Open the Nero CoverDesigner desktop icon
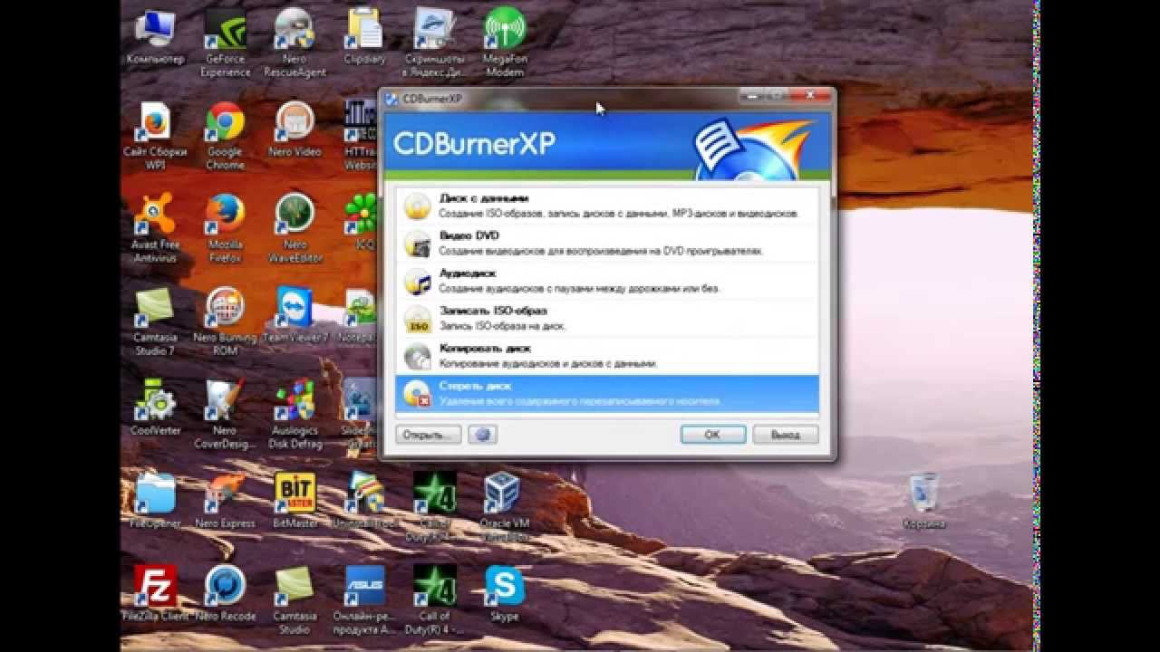 point(225,414)
